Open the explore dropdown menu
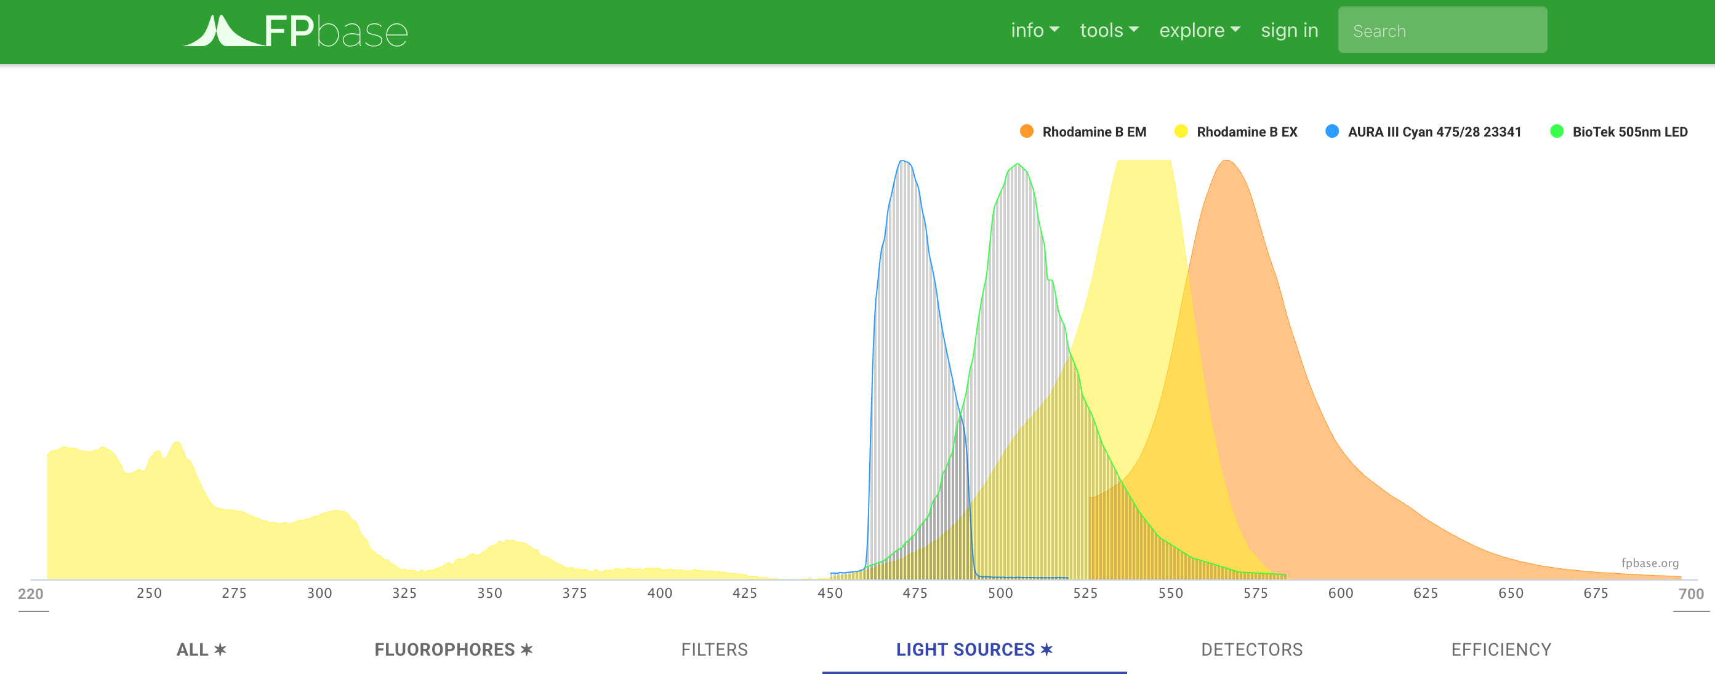 (x=1199, y=31)
